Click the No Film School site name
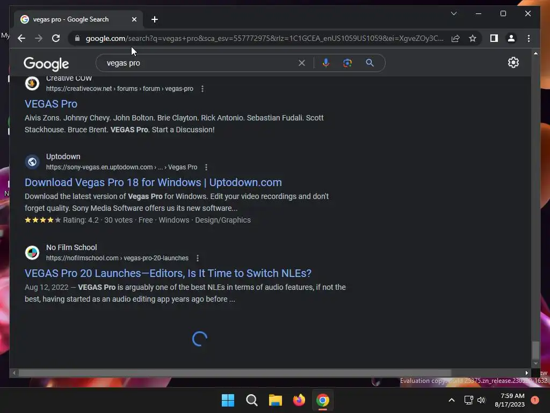The image size is (550, 413). (x=71, y=247)
